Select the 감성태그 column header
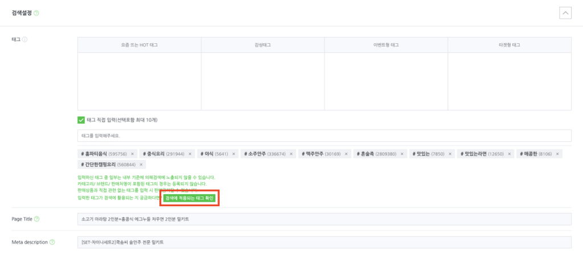 262,45
